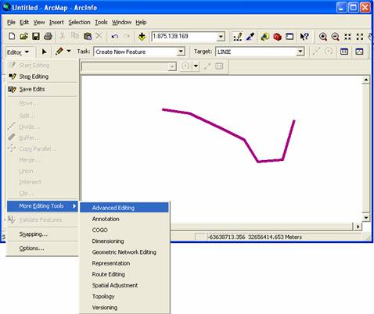Click the purple line feature on map

(x=217, y=127)
